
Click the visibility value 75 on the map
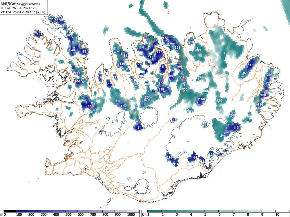click(x=89, y=106)
